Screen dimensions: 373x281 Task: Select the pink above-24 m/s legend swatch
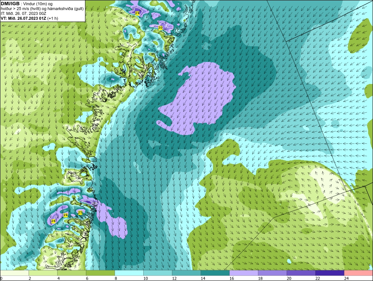coord(358,273)
